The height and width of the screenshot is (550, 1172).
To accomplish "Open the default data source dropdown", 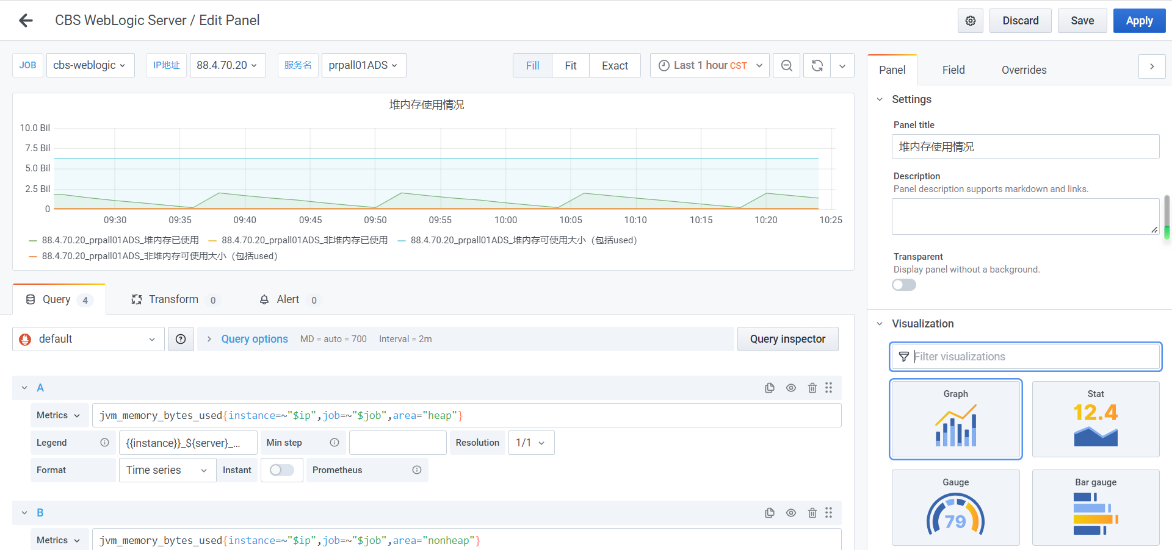I will click(x=89, y=339).
